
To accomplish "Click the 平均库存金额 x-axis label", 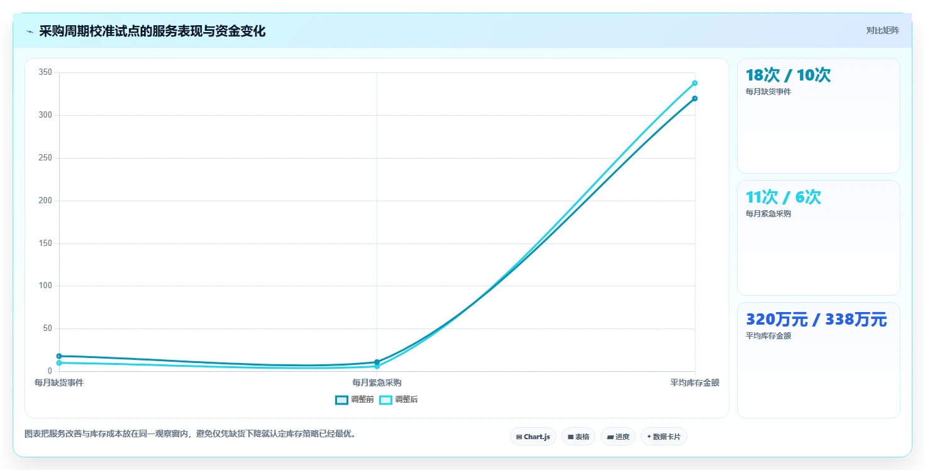I will pyautogui.click(x=695, y=383).
